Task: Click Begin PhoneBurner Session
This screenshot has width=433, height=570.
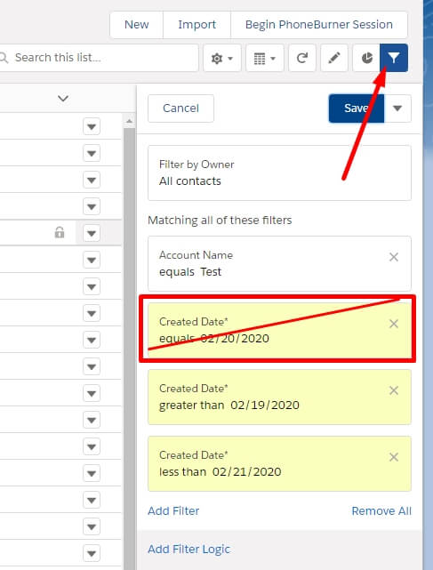Action: (319, 25)
